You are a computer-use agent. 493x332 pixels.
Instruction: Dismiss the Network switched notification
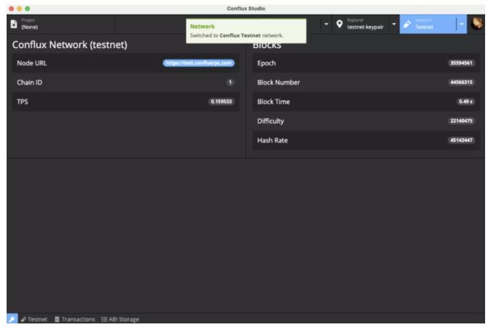coord(246,31)
